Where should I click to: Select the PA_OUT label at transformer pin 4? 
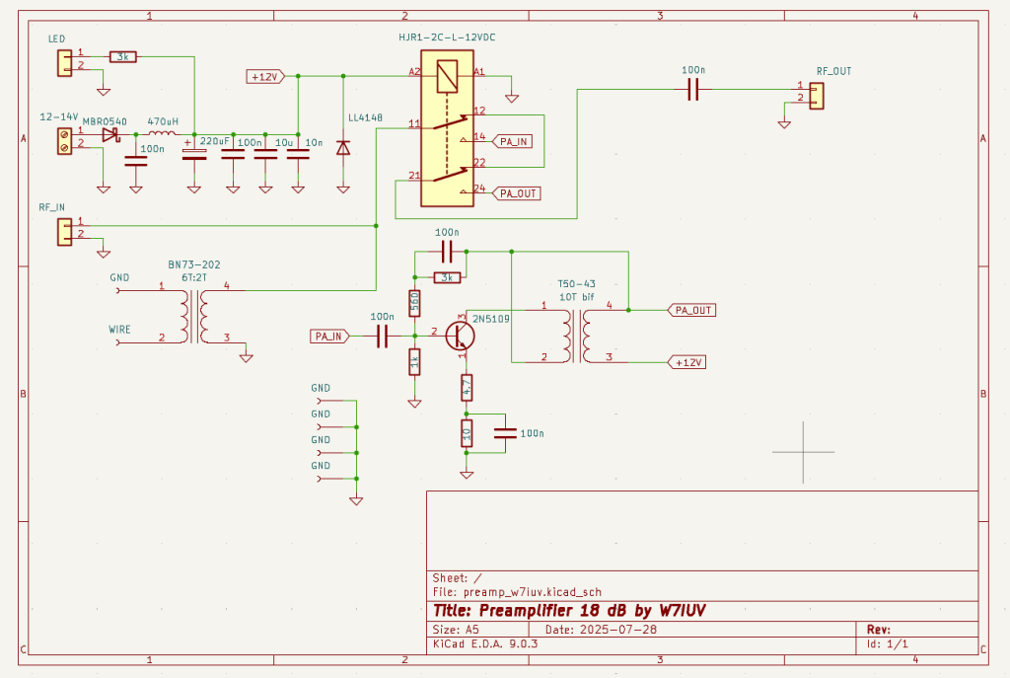click(x=691, y=310)
